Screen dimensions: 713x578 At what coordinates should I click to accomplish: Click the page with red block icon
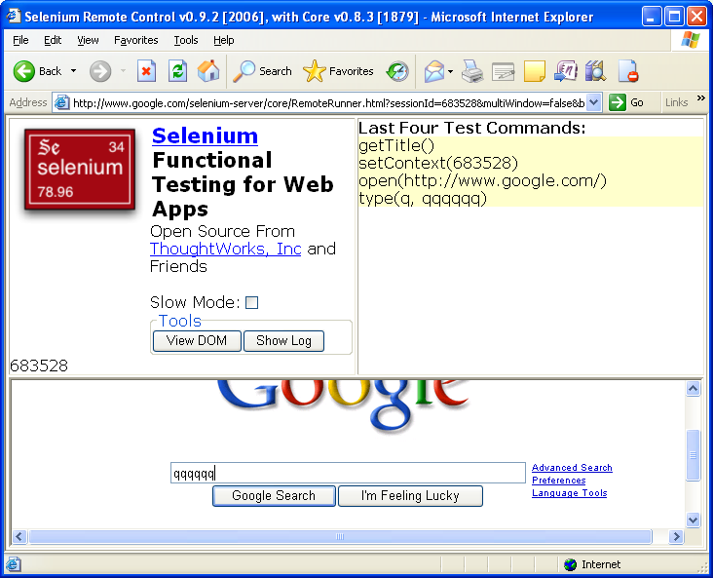click(x=628, y=71)
